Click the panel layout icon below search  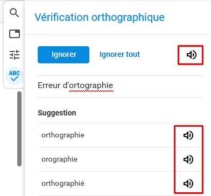click(15, 34)
